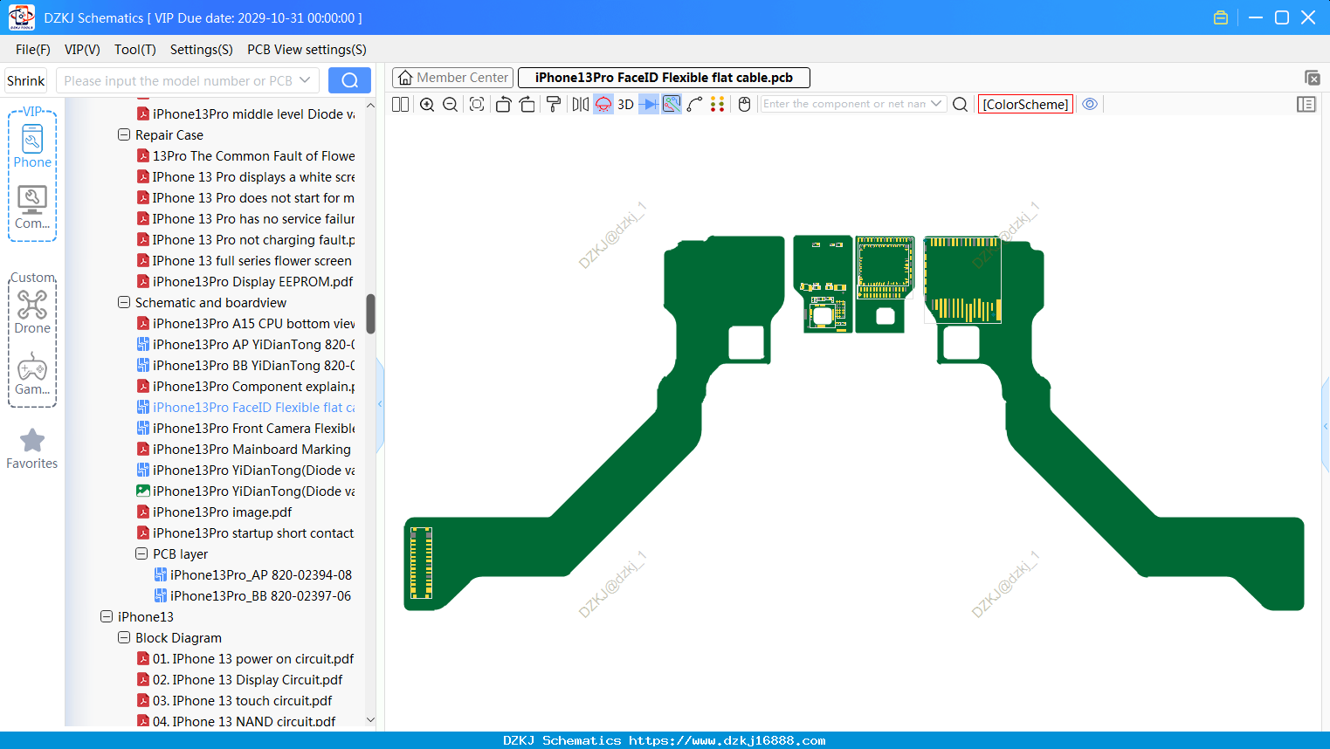
Task: Click the file tree scroll-down arrow
Action: [x=370, y=720]
